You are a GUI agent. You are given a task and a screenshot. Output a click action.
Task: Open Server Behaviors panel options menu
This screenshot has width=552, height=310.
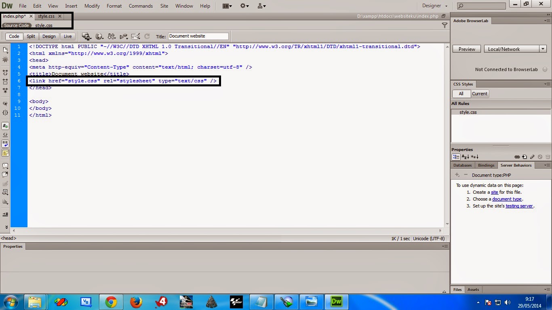coord(547,165)
